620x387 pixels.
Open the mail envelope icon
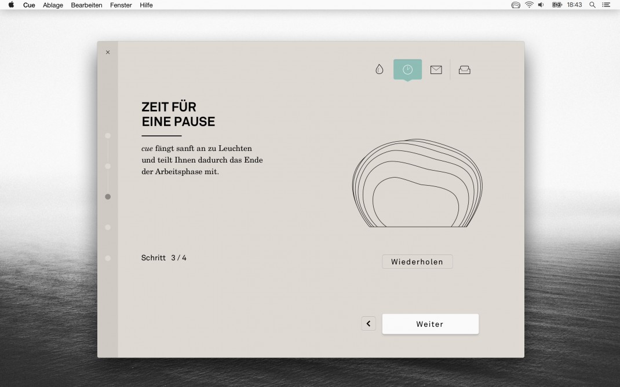tap(436, 70)
